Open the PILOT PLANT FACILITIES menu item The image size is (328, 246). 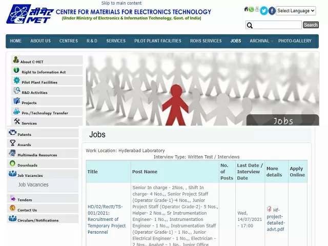pos(158,41)
